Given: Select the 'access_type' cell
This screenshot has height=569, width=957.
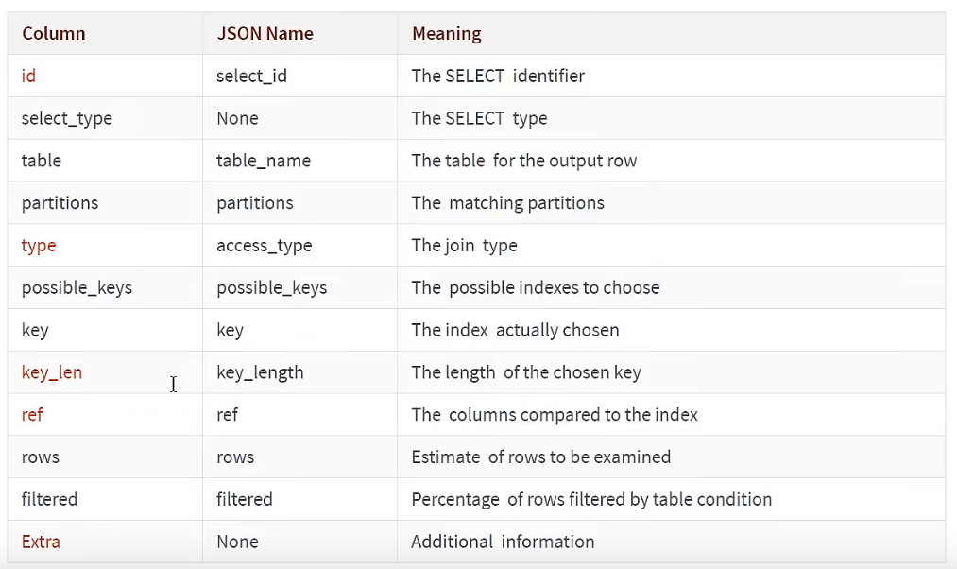Looking at the screenshot, I should pos(265,246).
